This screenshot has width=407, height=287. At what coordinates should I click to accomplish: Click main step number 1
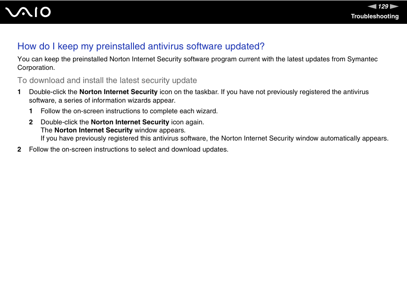coord(19,92)
